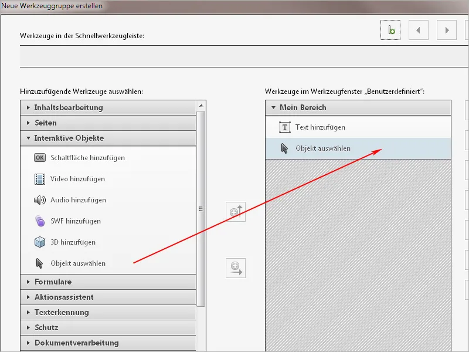Image resolution: width=469 pixels, height=352 pixels.
Task: Click the add separator button in quick toolbar
Action: [x=390, y=30]
